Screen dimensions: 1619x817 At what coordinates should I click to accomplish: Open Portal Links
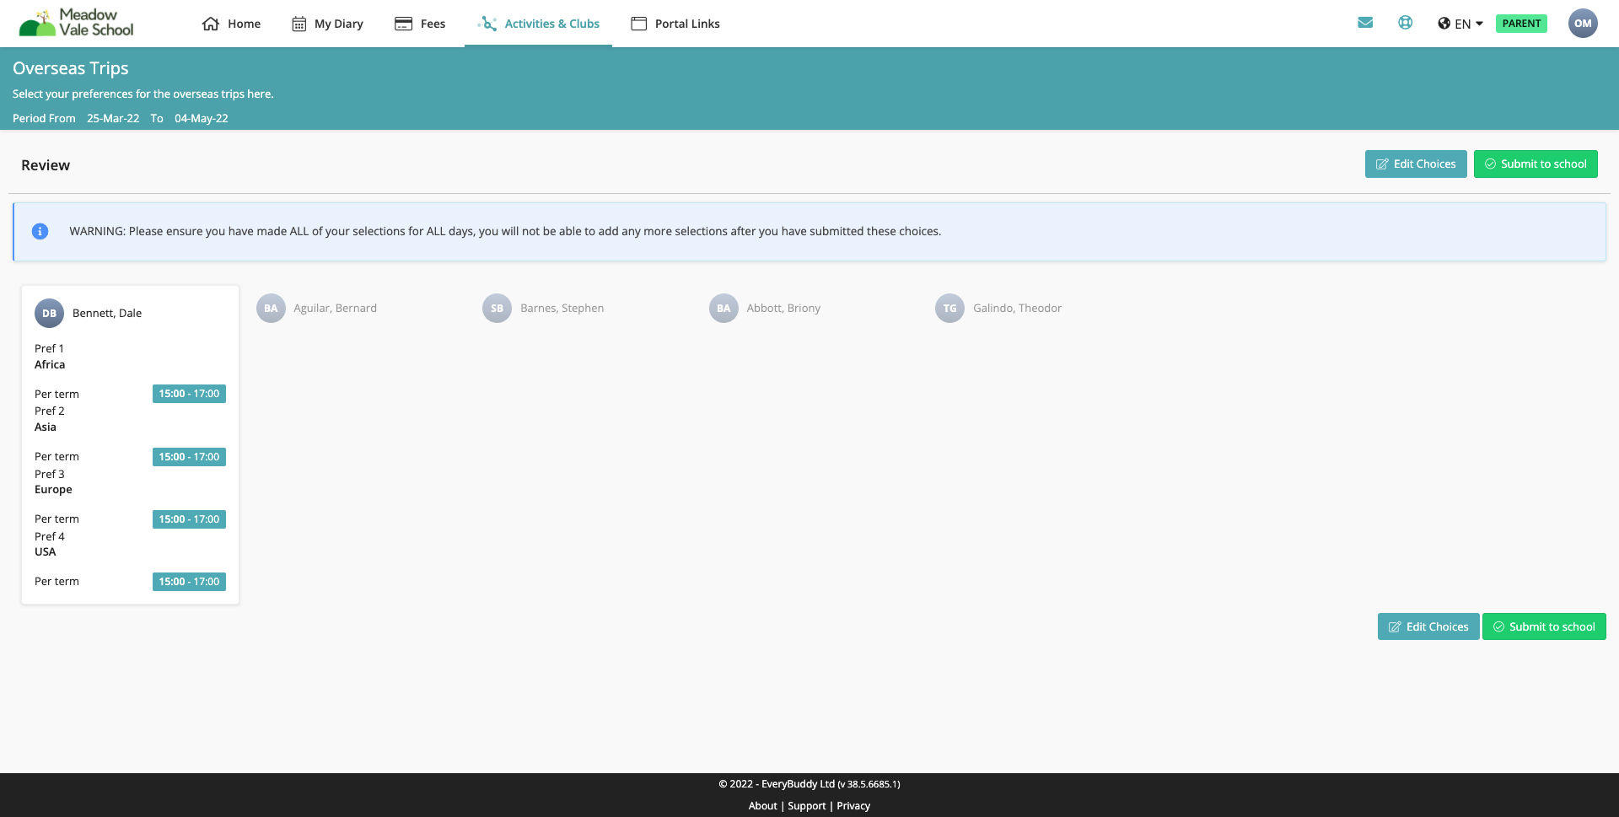(675, 24)
